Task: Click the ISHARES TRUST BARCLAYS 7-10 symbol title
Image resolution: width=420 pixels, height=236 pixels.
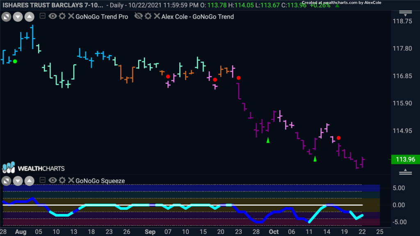Action: pyautogui.click(x=53, y=5)
